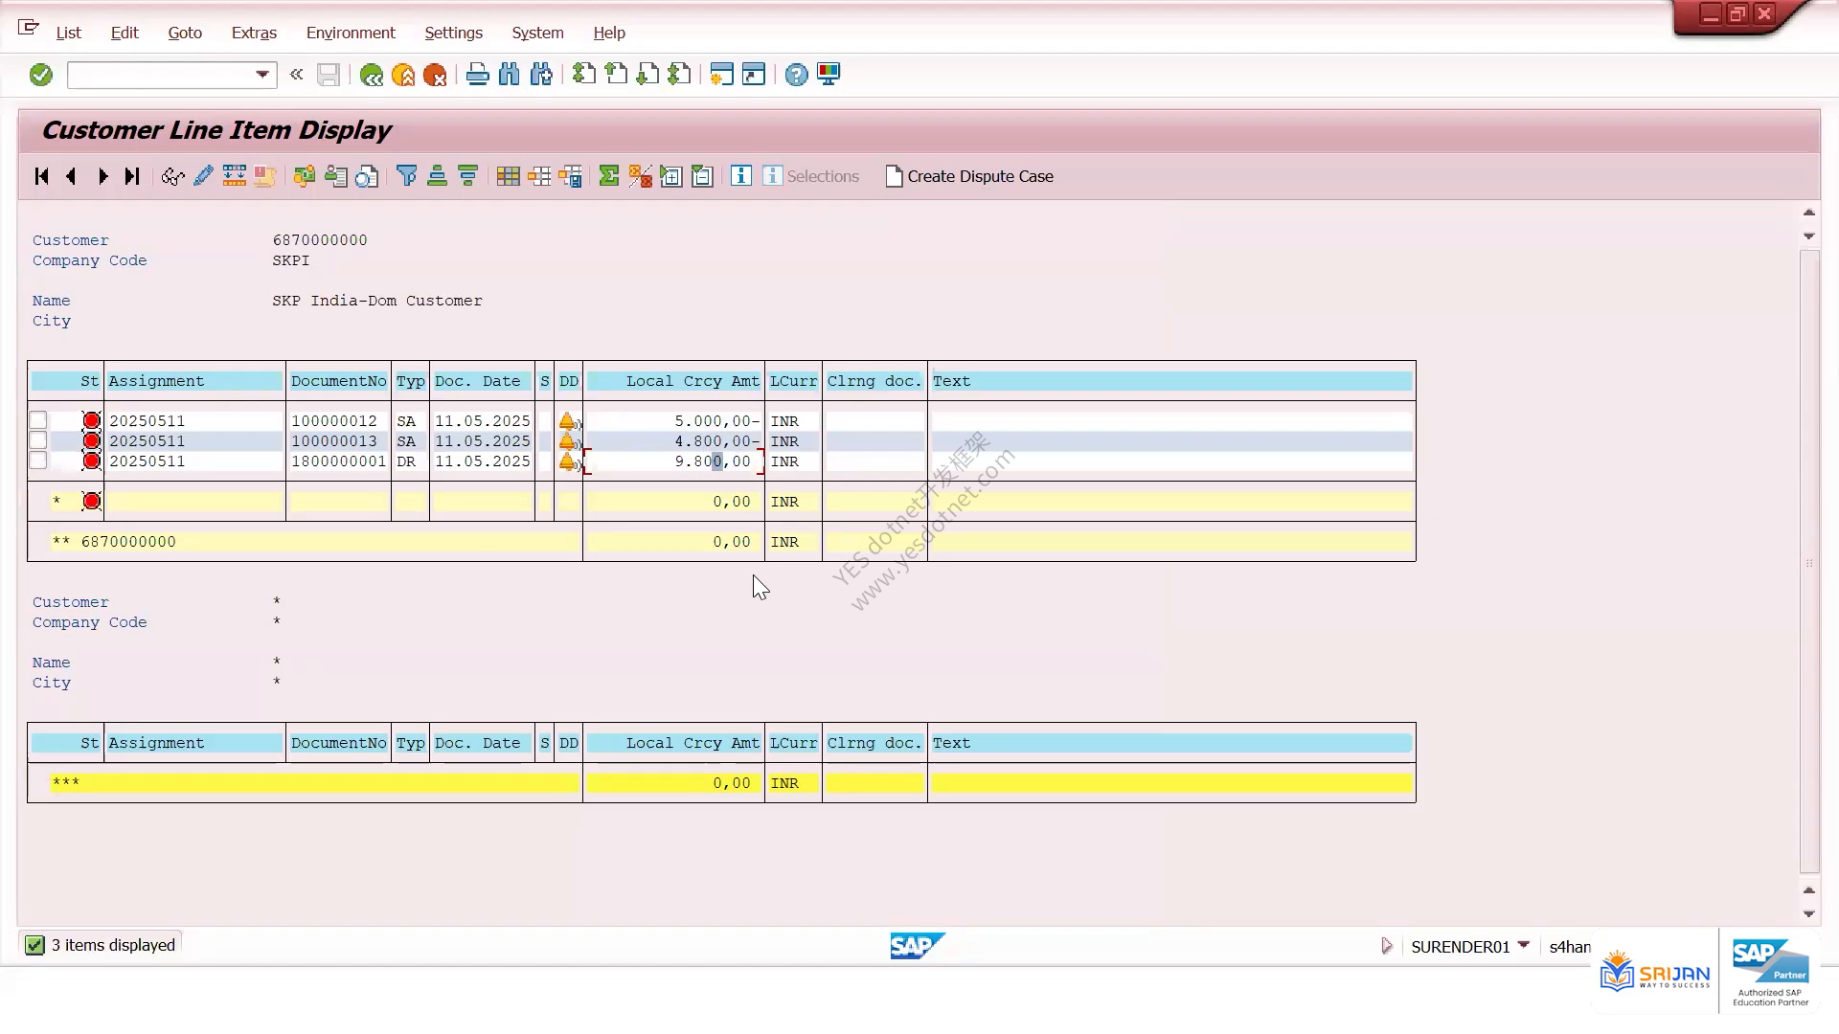Click red status icon of document 100000012
The height and width of the screenshot is (1034, 1839).
(91, 420)
